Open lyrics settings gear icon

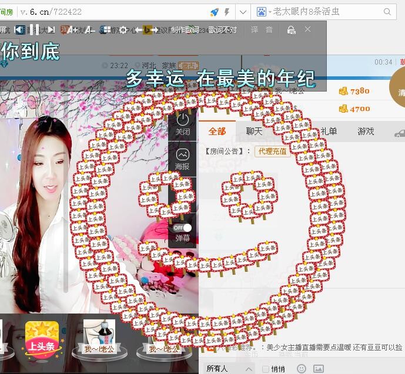click(x=123, y=30)
